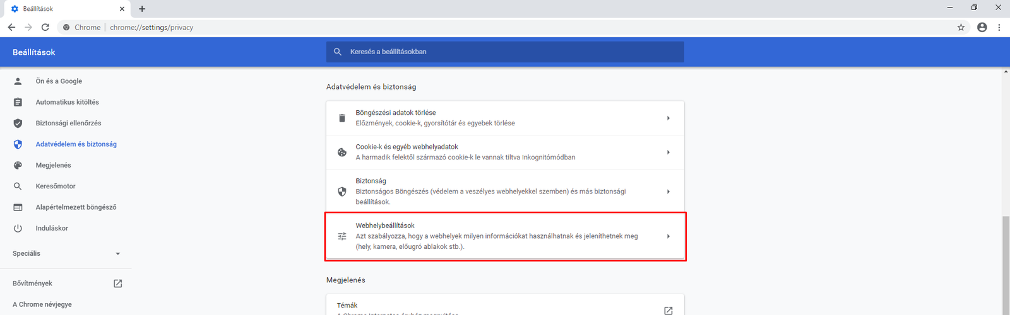Open Témák external link row

[668, 310]
